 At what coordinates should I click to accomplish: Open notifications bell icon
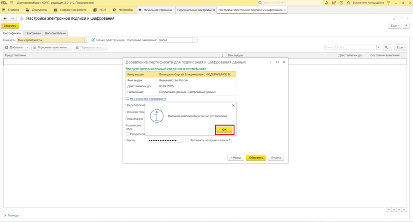coord(327,2)
